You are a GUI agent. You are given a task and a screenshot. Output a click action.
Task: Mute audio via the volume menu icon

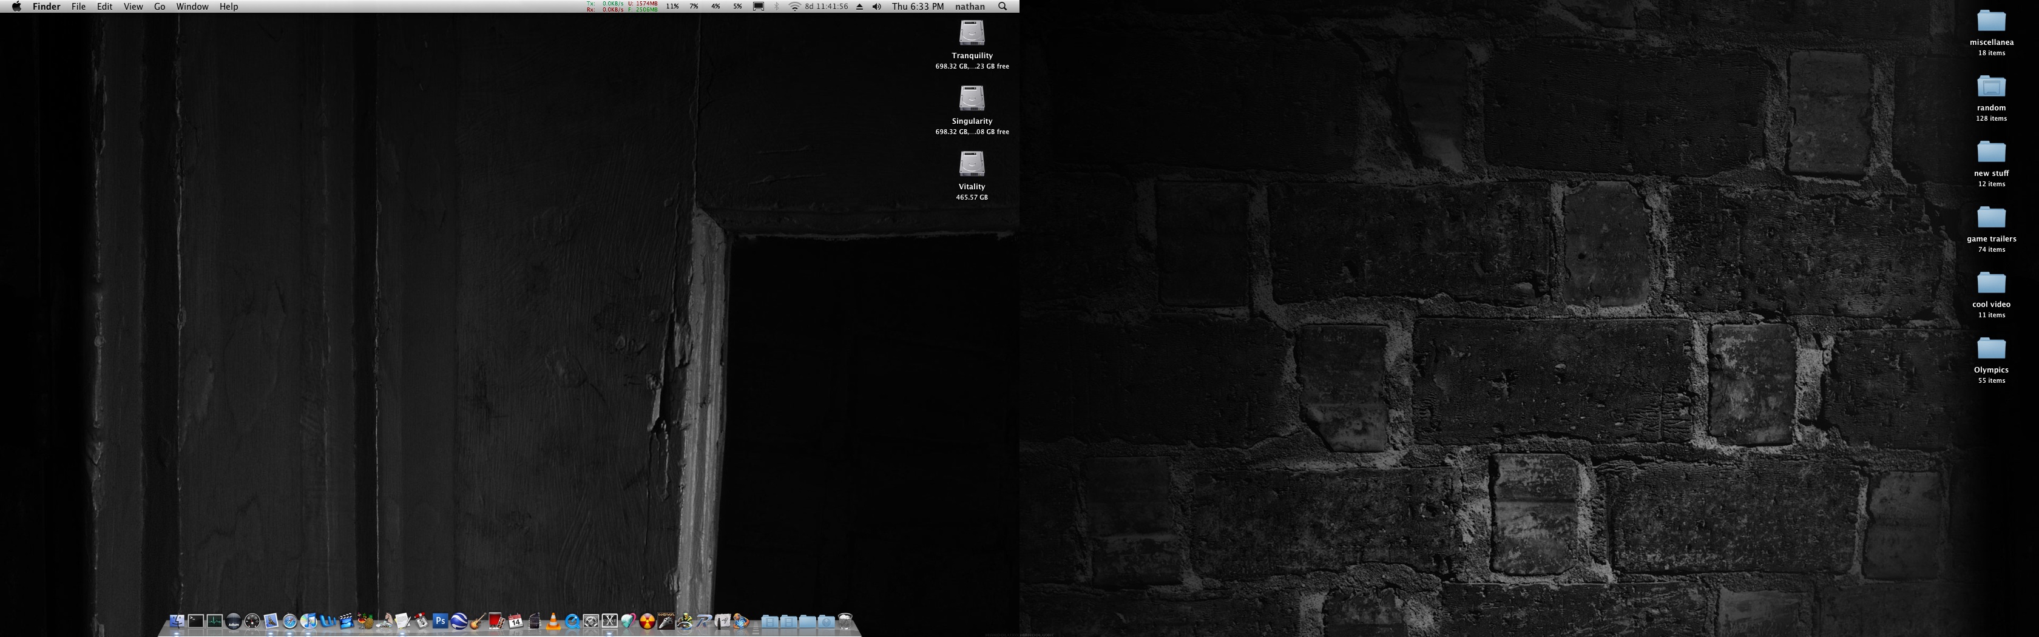point(876,6)
